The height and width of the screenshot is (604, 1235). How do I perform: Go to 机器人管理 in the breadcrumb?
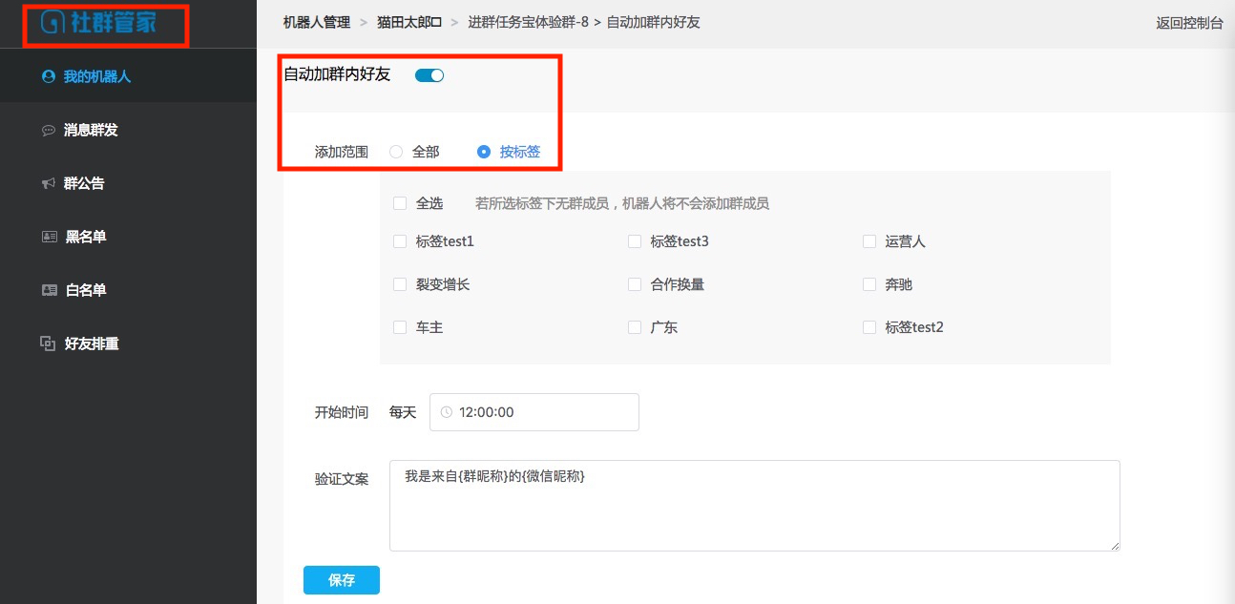point(317,22)
